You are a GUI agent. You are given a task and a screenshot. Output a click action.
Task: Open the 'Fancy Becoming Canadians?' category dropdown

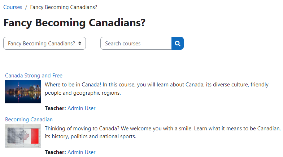pyautogui.click(x=42, y=44)
